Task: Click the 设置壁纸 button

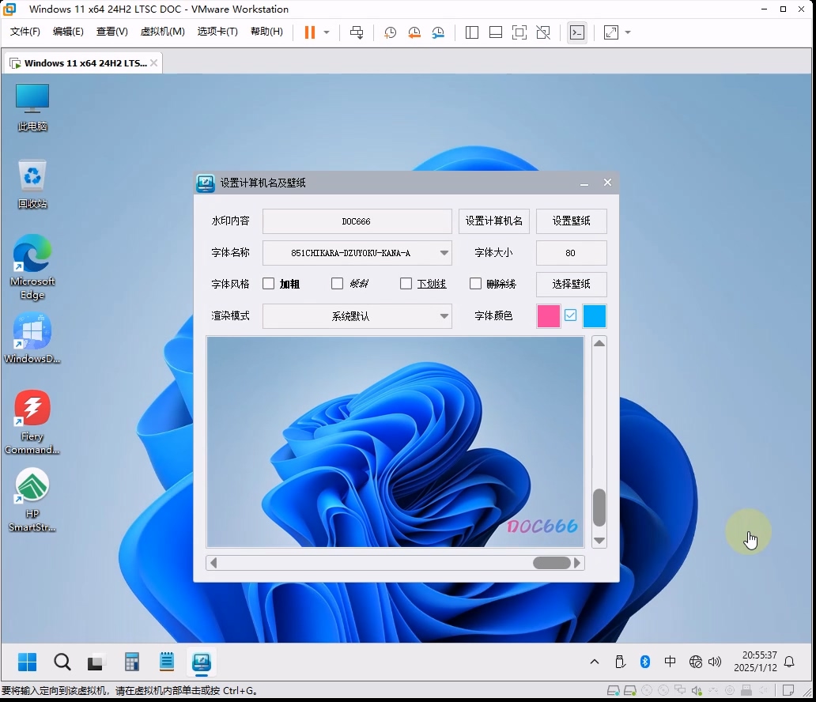Action: [x=572, y=221]
